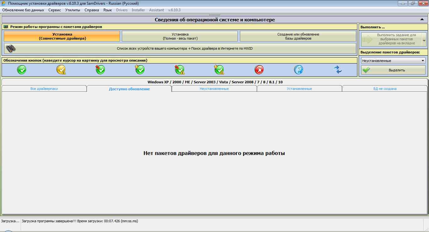Click the small icon beside Режим работы header
Viewport: 429px width, 232px height.
6,27
